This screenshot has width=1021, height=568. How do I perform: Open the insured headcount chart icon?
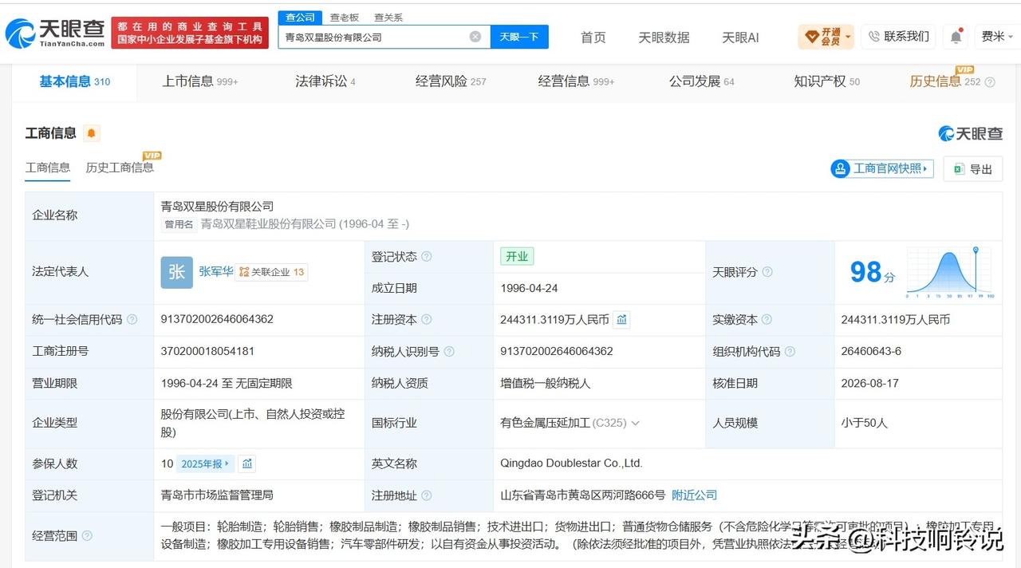pos(247,463)
